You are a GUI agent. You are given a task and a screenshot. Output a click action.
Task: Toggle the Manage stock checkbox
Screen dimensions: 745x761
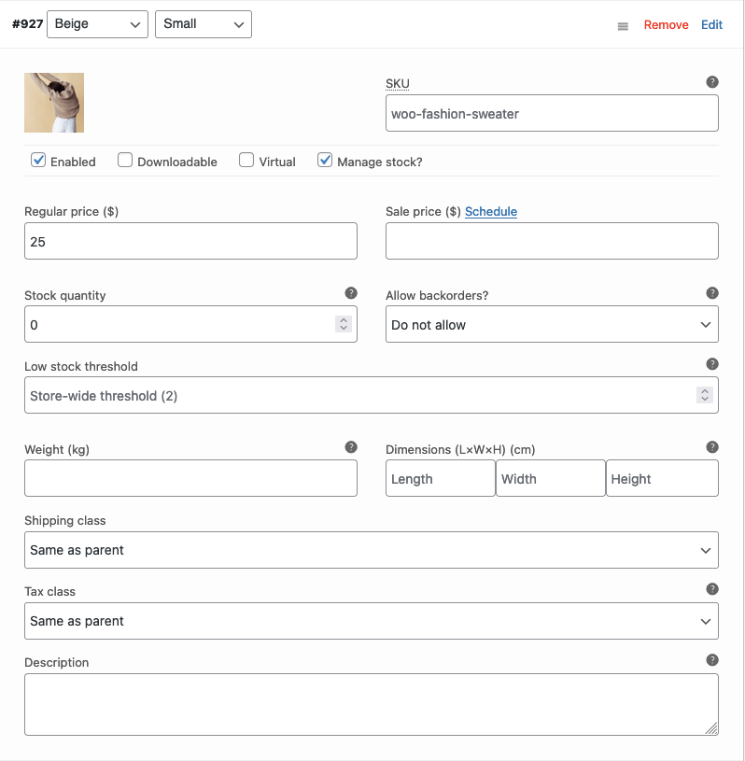[325, 161]
